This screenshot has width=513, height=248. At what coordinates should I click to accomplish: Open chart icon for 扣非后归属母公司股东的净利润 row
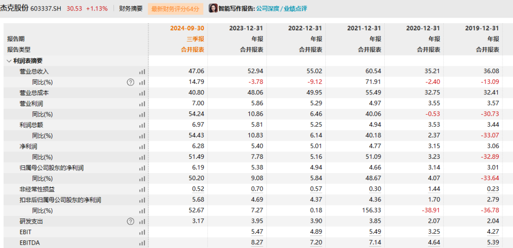coord(142,200)
